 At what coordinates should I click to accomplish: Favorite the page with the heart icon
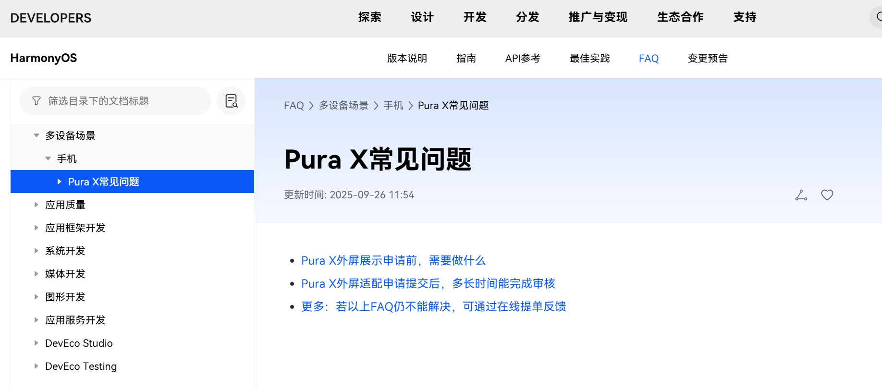tap(827, 195)
